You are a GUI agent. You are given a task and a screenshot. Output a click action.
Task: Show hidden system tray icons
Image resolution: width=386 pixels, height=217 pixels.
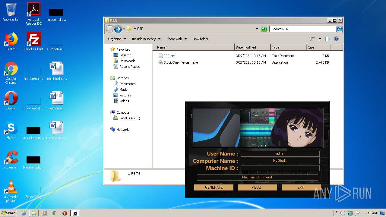[336, 213]
